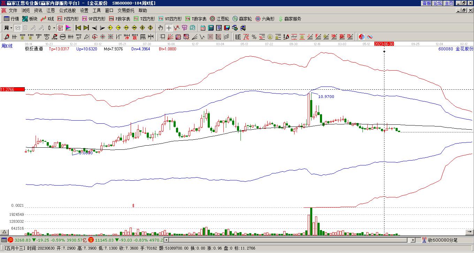474x253 pixels.
Task: Open the 行情 market quotes view
Action: 11,19
